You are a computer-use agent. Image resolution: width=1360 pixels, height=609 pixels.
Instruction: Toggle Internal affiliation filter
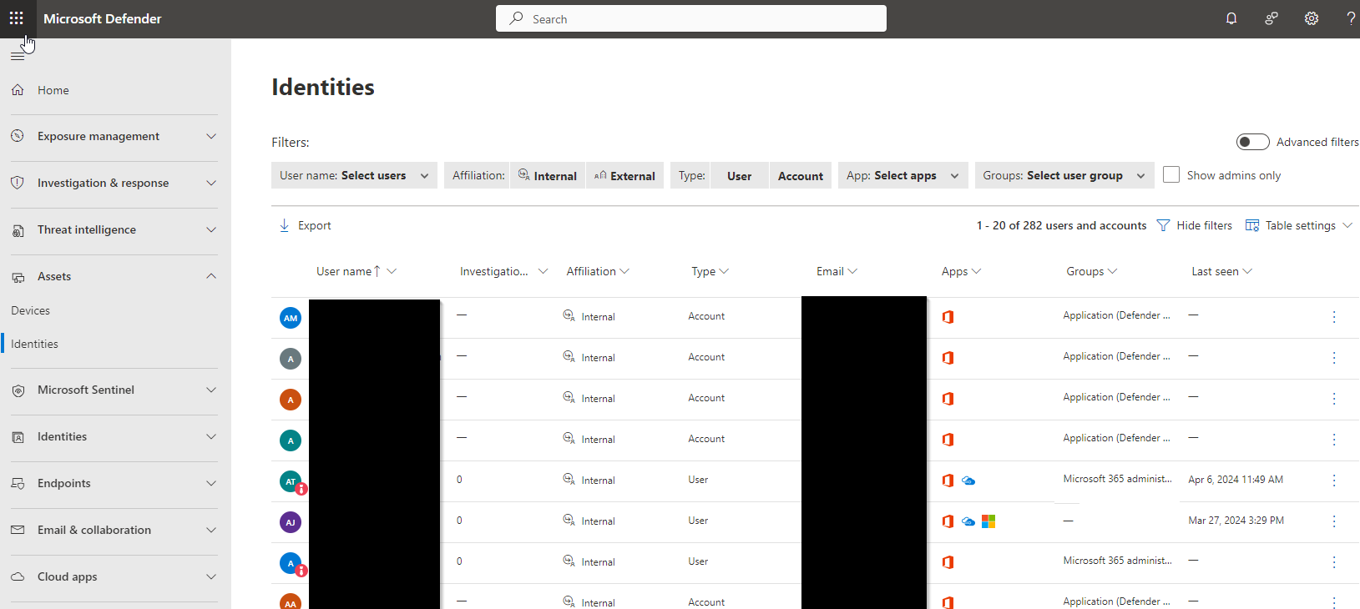click(548, 175)
